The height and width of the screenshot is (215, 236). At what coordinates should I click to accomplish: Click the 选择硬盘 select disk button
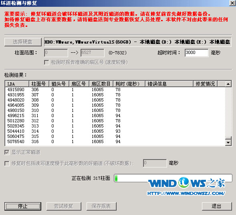click(23, 42)
